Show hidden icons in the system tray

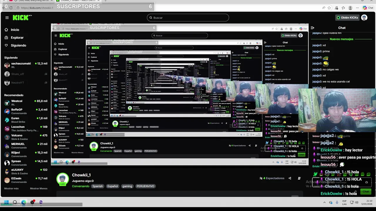(x=324, y=203)
